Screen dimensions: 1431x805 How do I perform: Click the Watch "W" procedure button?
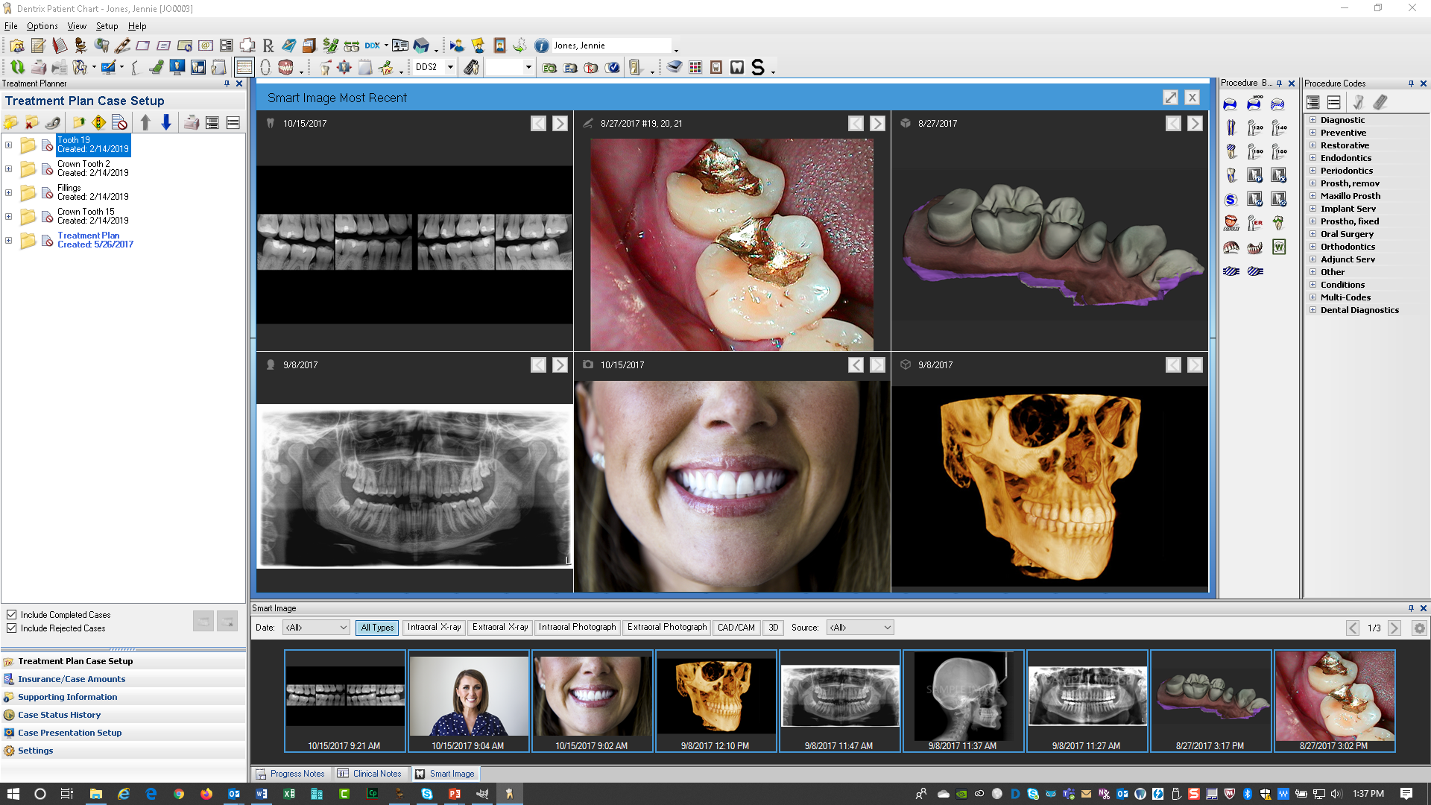[1279, 247]
